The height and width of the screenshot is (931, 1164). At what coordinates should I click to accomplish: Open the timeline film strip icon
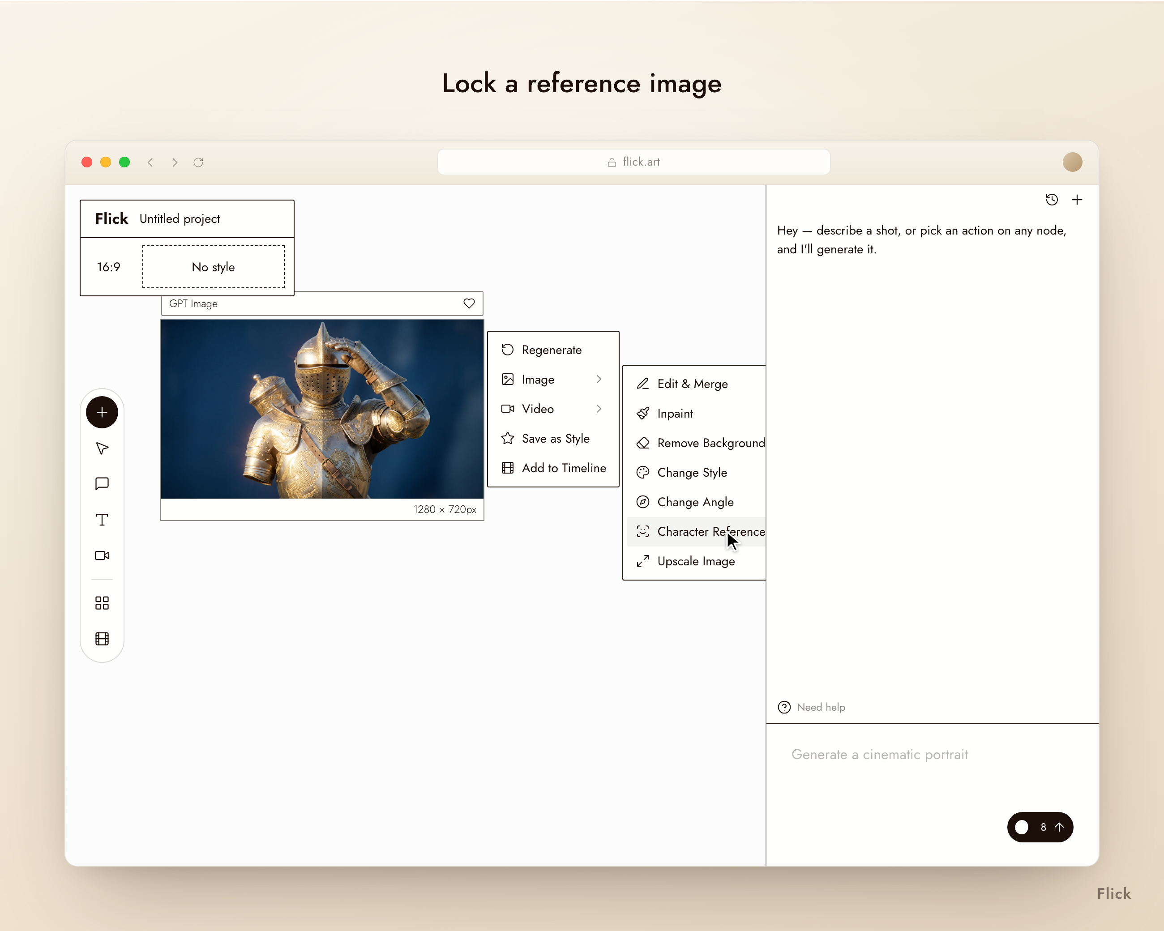[102, 639]
